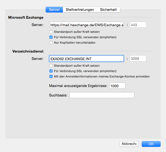Enable 'Nur Kopfzeilen herunterladen' checkbox
This screenshot has width=166, height=152.
51,43
